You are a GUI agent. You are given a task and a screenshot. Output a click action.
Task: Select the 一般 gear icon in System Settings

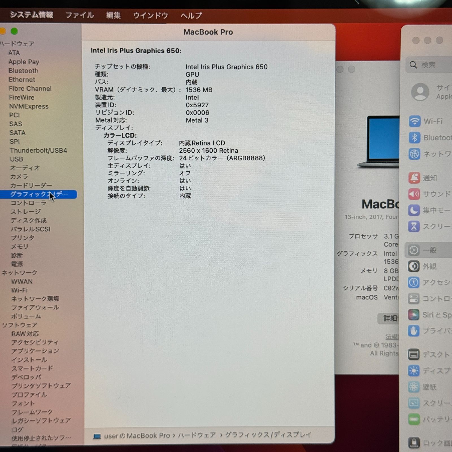tap(414, 250)
